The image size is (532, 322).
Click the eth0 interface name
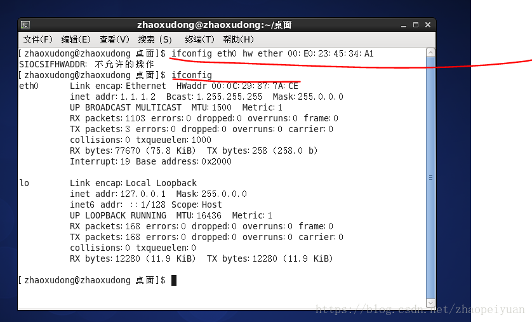coord(29,86)
